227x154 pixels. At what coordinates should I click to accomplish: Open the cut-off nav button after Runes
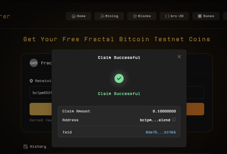point(225,16)
